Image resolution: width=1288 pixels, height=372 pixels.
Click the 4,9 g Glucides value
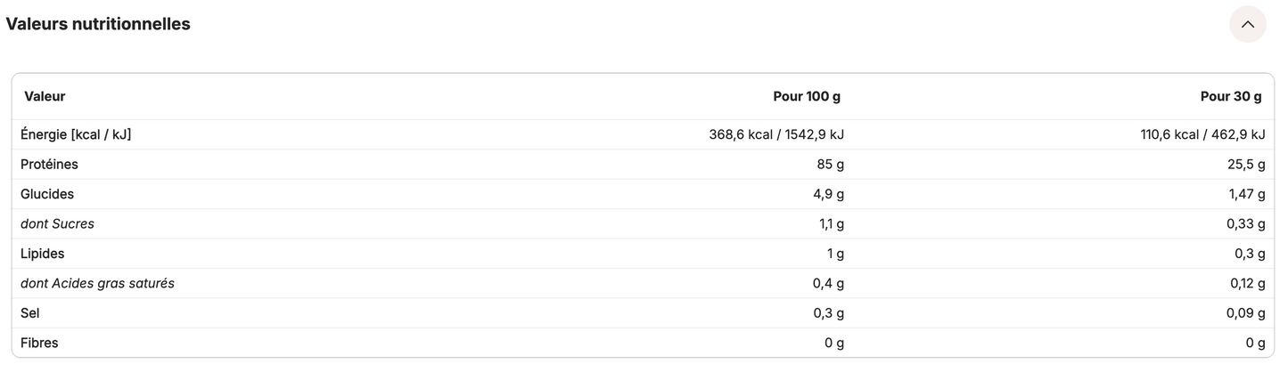point(827,194)
